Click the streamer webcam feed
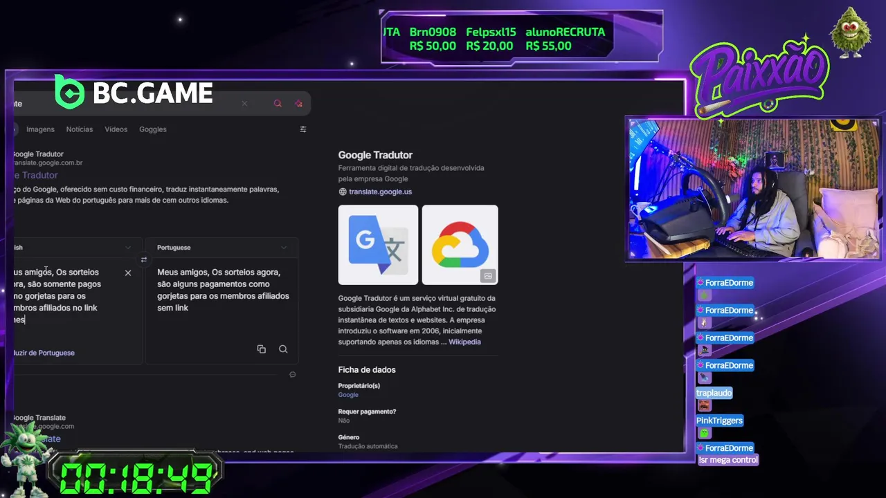This screenshot has width=886, height=498. [x=754, y=189]
